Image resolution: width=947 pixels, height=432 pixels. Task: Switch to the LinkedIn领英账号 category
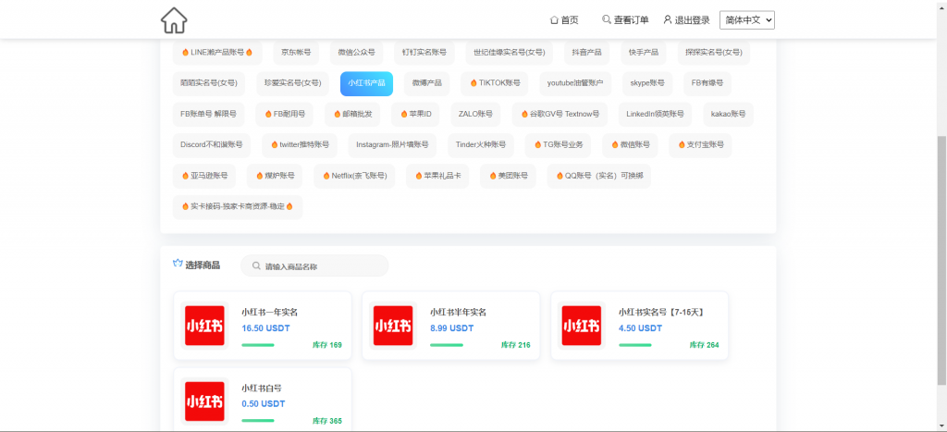tap(656, 114)
